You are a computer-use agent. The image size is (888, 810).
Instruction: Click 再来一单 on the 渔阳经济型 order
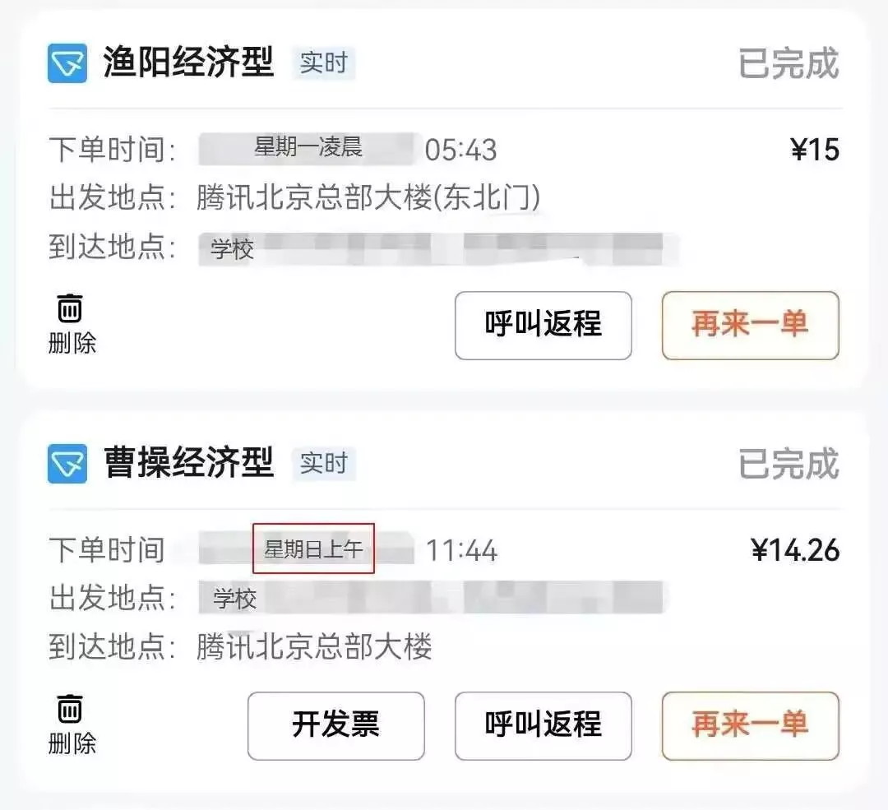[751, 326]
